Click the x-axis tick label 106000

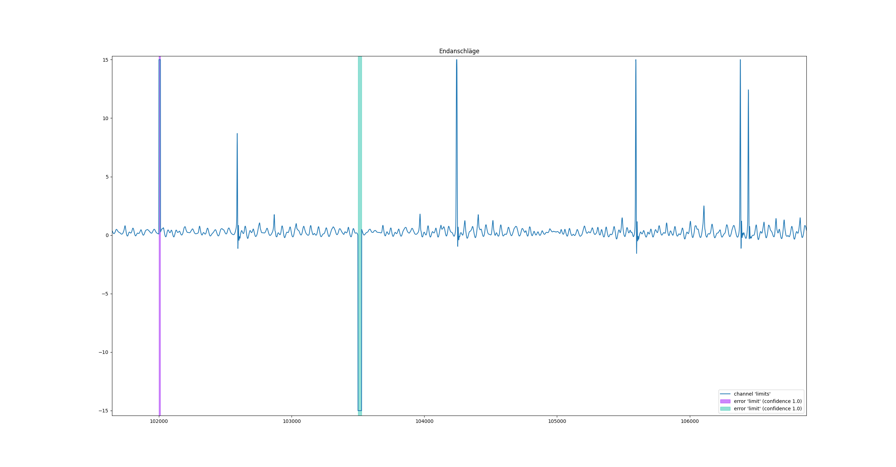(x=689, y=421)
